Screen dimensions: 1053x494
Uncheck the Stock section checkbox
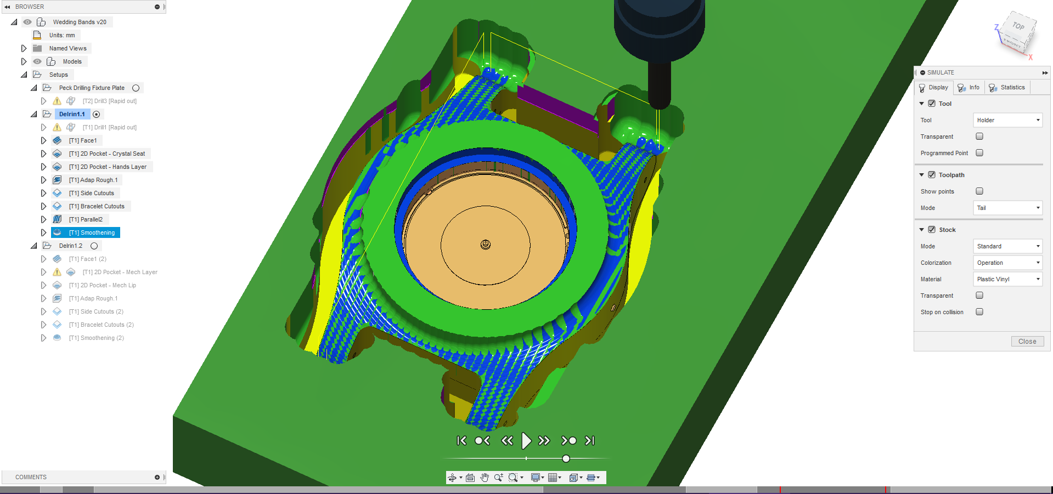point(932,229)
